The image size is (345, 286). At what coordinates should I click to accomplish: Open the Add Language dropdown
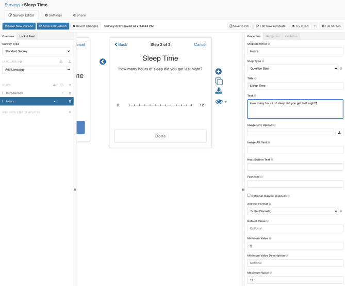point(37,70)
